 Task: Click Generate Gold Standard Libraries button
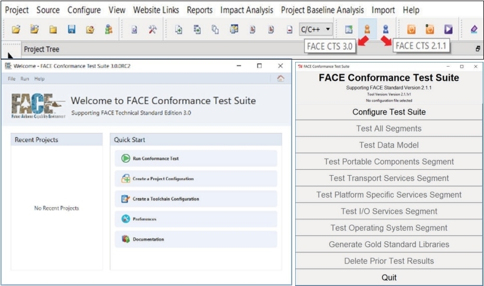(x=389, y=244)
